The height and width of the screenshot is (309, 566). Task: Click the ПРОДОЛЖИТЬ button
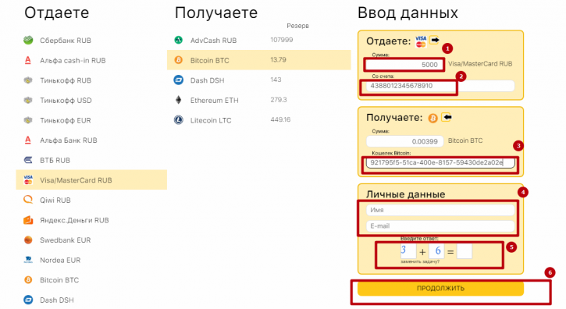tap(440, 289)
